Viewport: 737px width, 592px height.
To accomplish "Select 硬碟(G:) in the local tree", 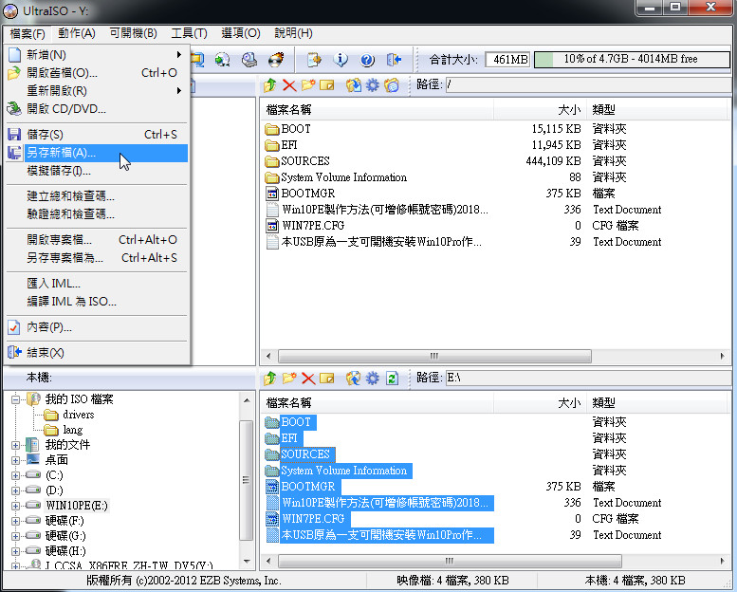I will [65, 536].
